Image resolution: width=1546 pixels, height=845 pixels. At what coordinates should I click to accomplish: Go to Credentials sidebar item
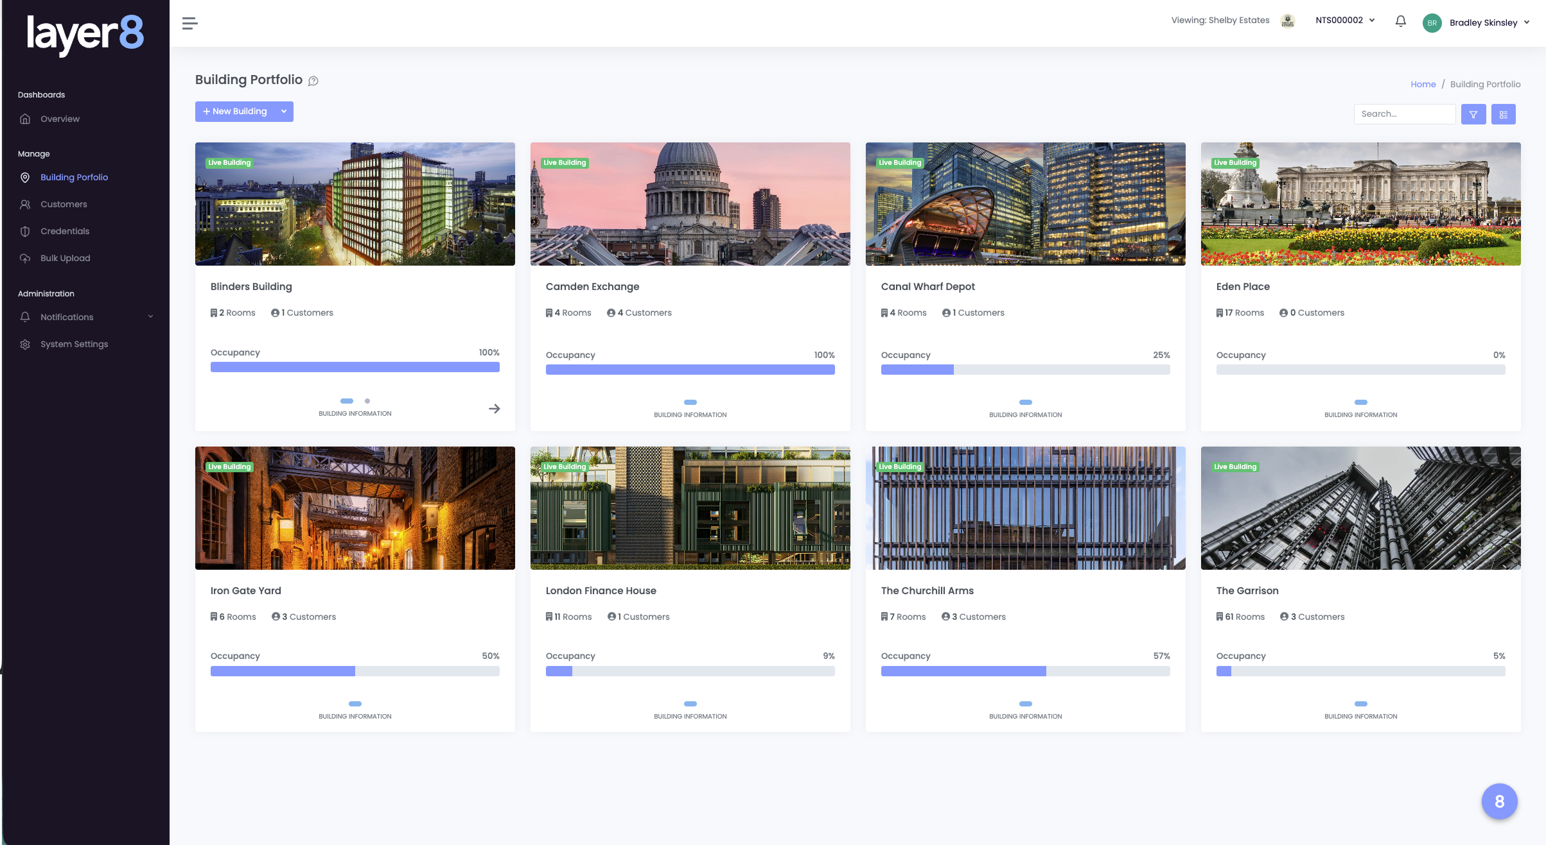click(65, 231)
